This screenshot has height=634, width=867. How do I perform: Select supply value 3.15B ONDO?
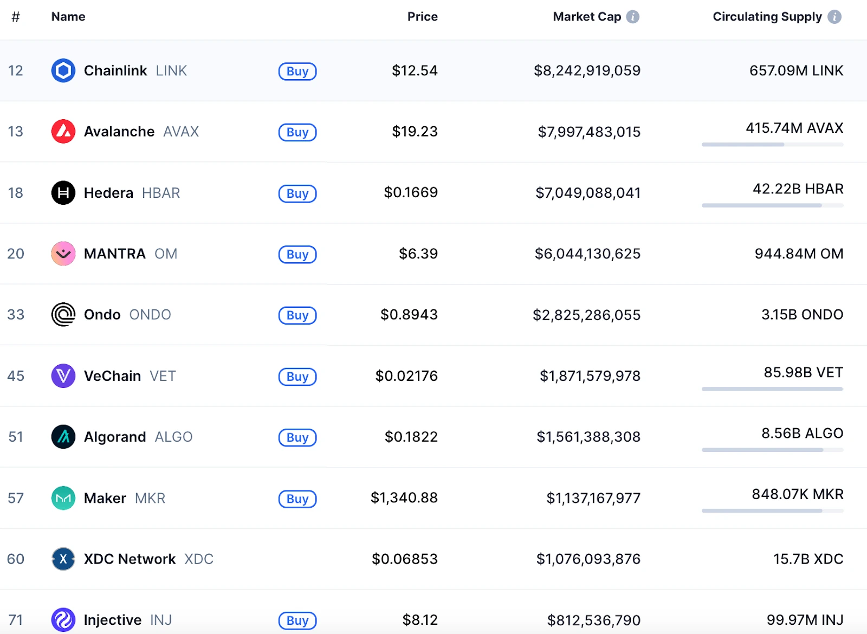click(x=802, y=314)
